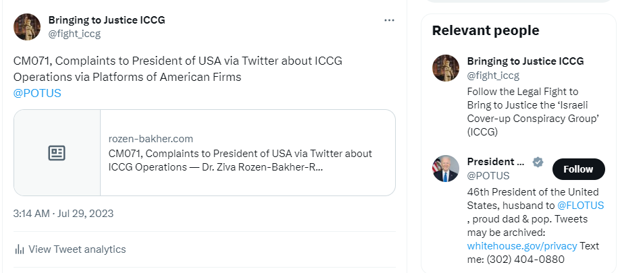Open the rozen-bakher.com link card title
618x273 pixels.
point(240,160)
